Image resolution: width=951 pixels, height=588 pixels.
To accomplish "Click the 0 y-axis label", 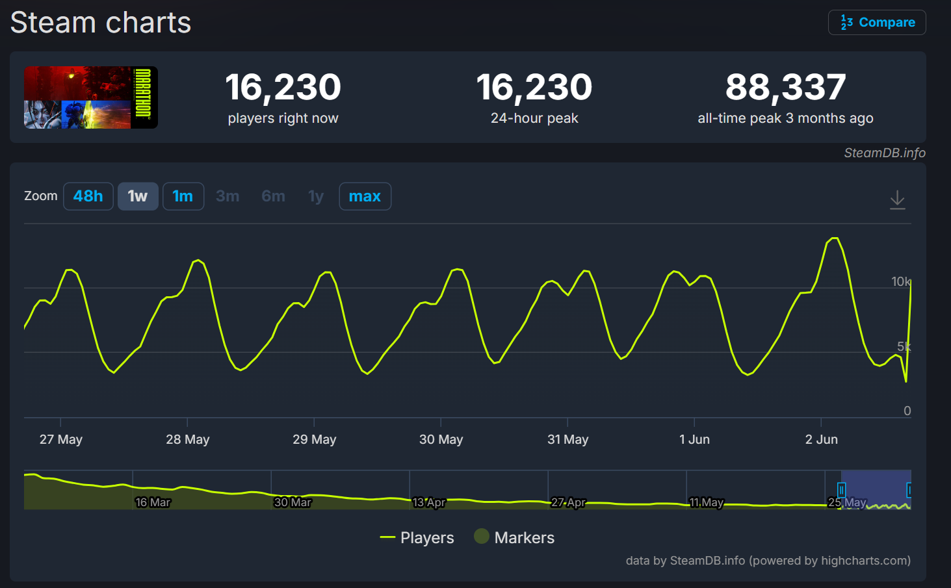I will (907, 411).
